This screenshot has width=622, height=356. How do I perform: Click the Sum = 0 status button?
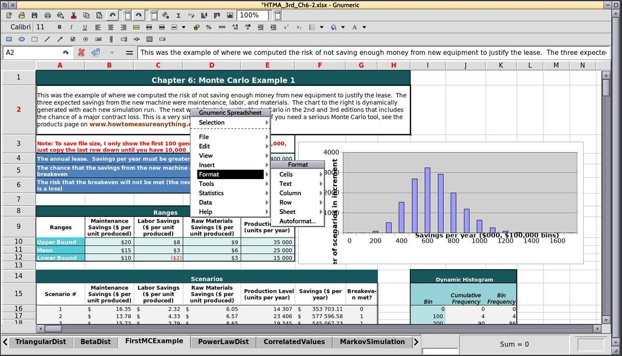(515, 344)
